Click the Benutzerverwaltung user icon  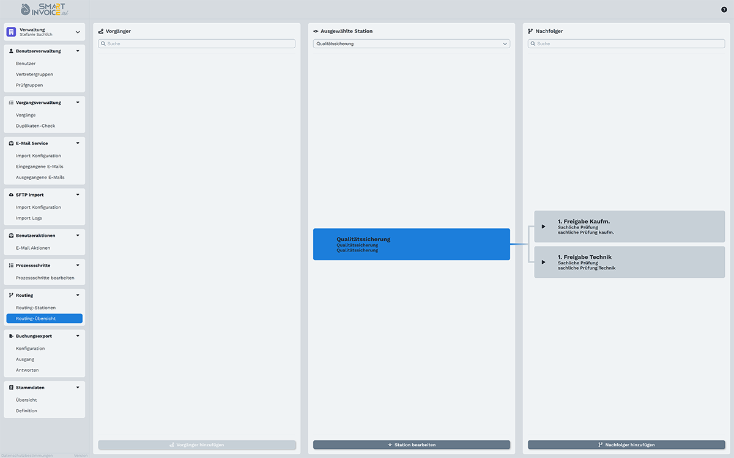tap(11, 51)
